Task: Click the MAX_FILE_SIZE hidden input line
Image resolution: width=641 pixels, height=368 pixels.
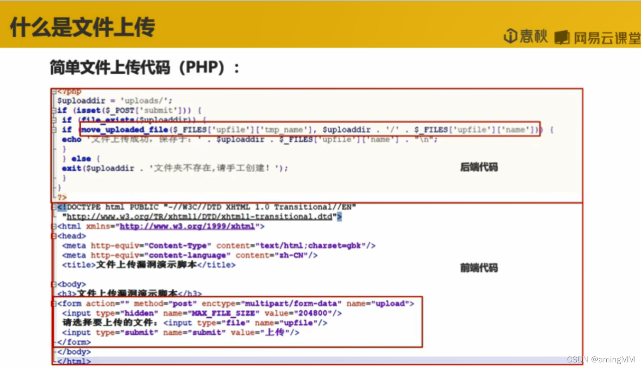Action: pyautogui.click(x=202, y=313)
